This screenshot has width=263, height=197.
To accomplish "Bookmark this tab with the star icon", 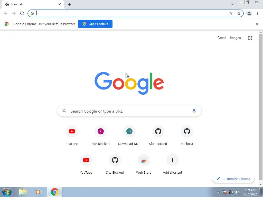I will click(239, 13).
